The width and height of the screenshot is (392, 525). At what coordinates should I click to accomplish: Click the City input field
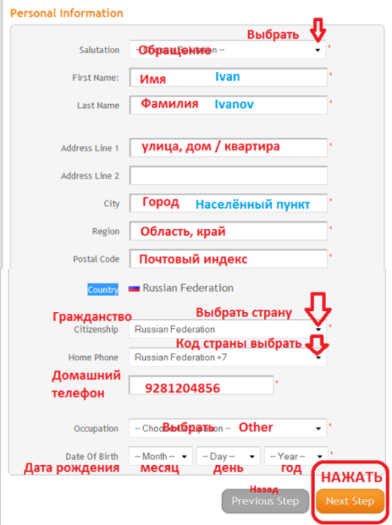point(228,203)
